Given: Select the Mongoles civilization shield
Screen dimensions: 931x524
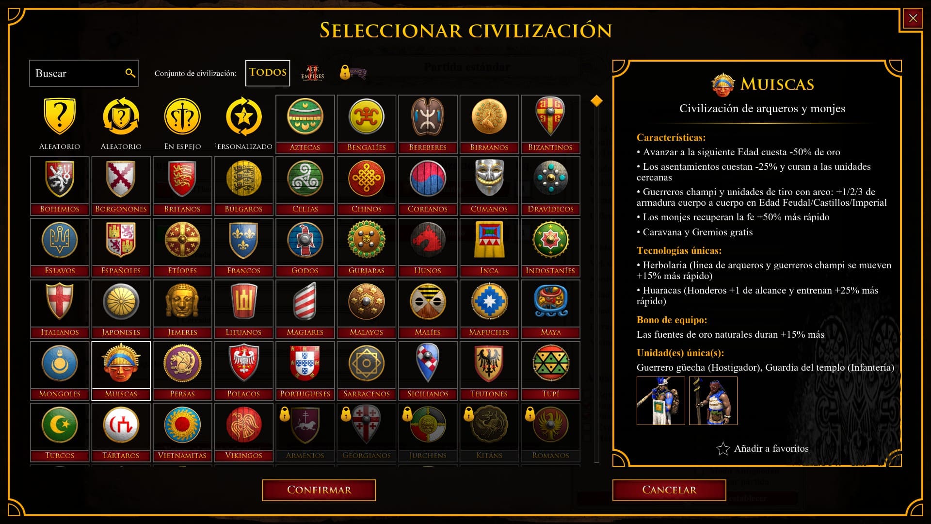Looking at the screenshot, I should 60,371.
